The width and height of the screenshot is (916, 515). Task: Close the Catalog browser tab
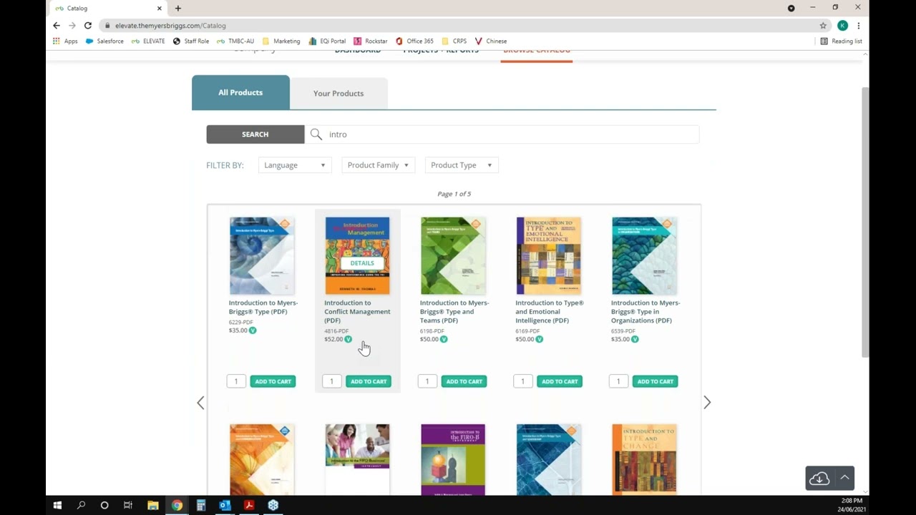[x=160, y=8]
